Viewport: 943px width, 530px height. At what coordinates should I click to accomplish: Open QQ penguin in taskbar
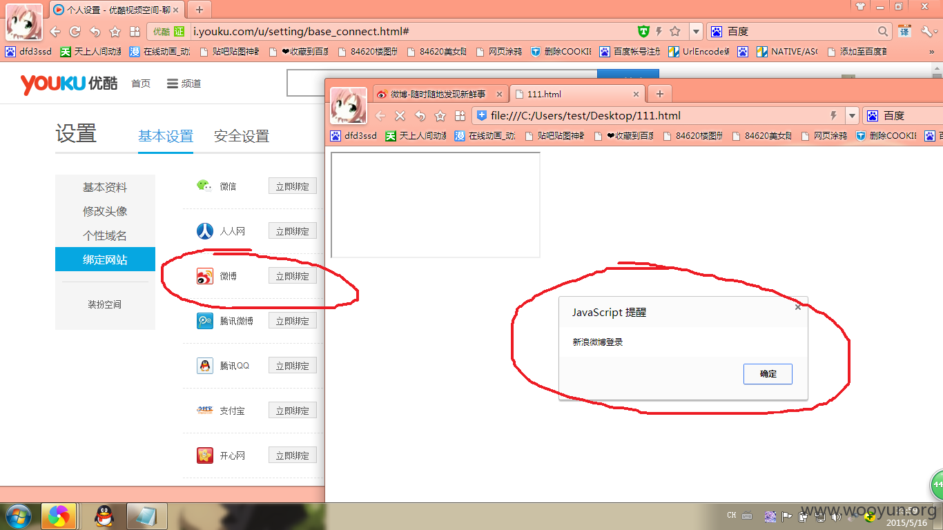click(105, 516)
